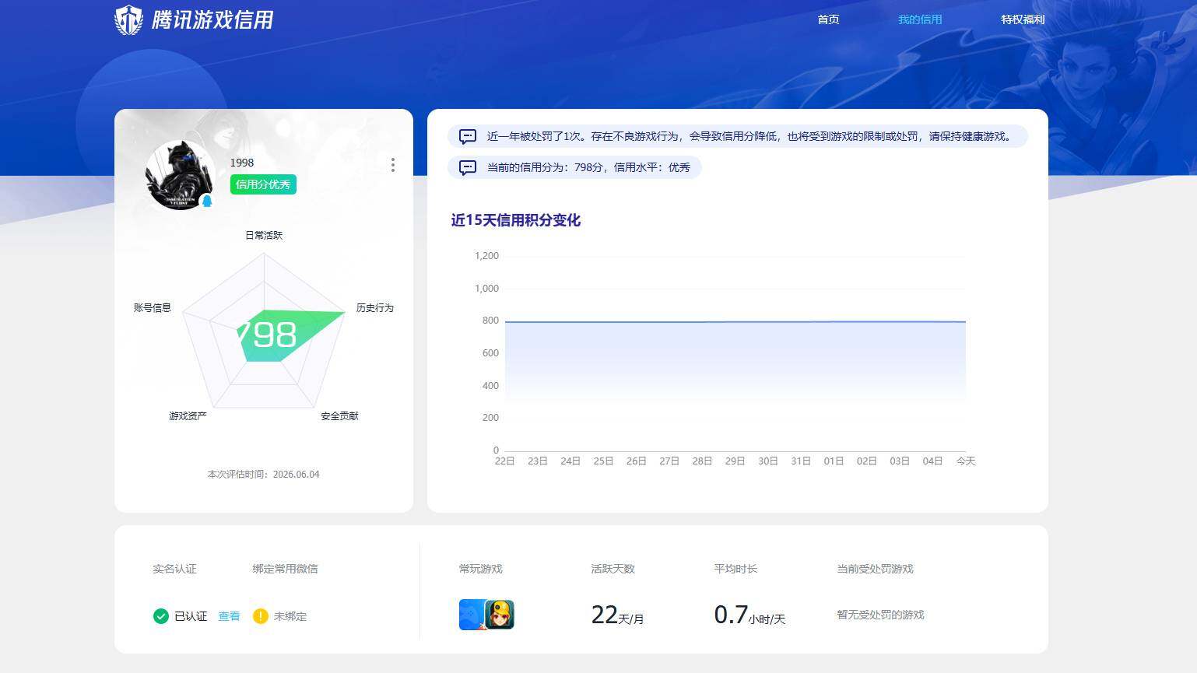Click the 800 y-axis value
The height and width of the screenshot is (673, 1197).
490,320
